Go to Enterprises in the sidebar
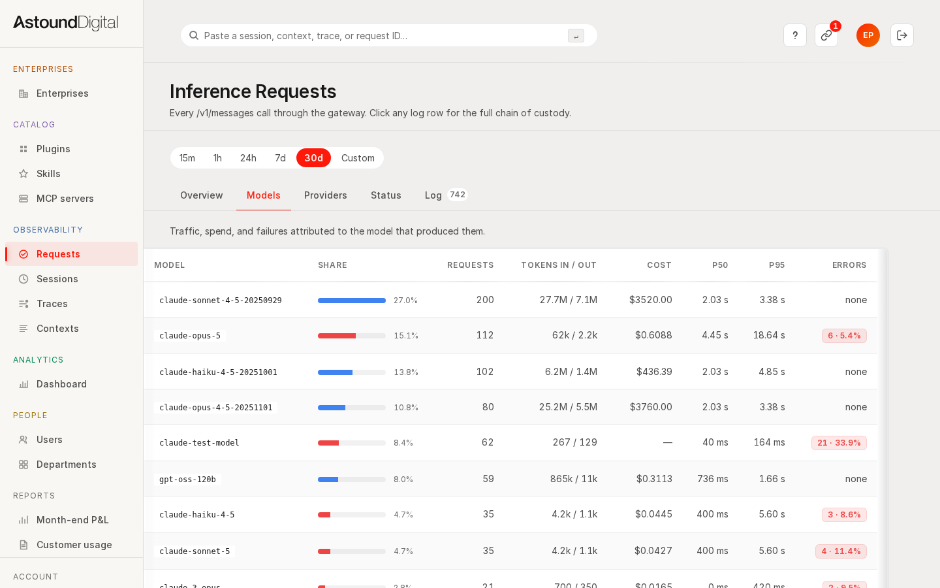The image size is (940, 588). tap(72, 93)
